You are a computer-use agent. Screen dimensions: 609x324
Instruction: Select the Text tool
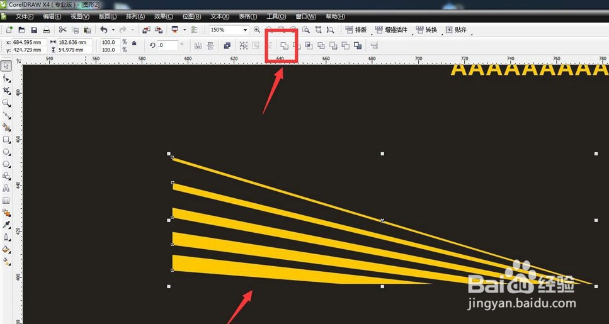pos(6,189)
